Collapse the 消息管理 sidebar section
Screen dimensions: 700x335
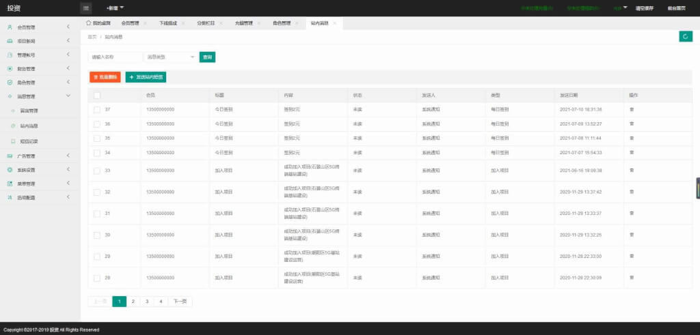[40, 96]
